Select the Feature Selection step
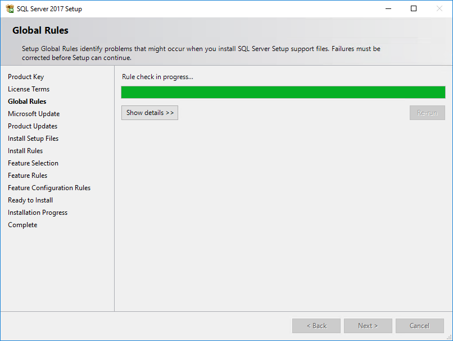The height and width of the screenshot is (341, 453). [33, 163]
